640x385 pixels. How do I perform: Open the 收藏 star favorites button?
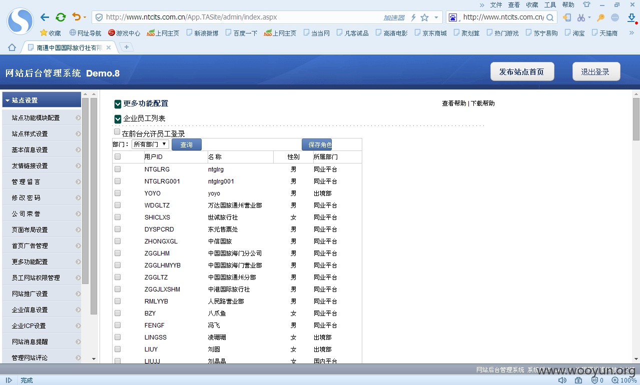click(x=51, y=33)
